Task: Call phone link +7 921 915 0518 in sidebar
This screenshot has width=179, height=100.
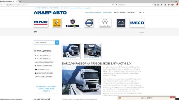Action: tap(44, 59)
